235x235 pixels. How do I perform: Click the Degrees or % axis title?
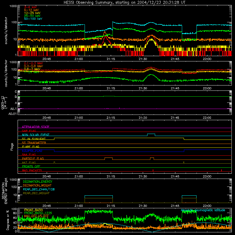pos(8,220)
